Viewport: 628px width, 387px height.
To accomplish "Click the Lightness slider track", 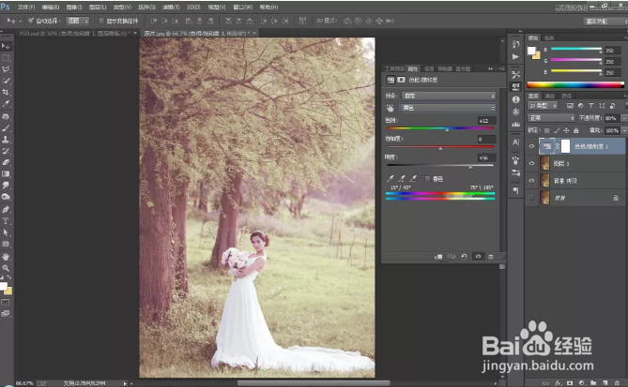I will (440, 165).
